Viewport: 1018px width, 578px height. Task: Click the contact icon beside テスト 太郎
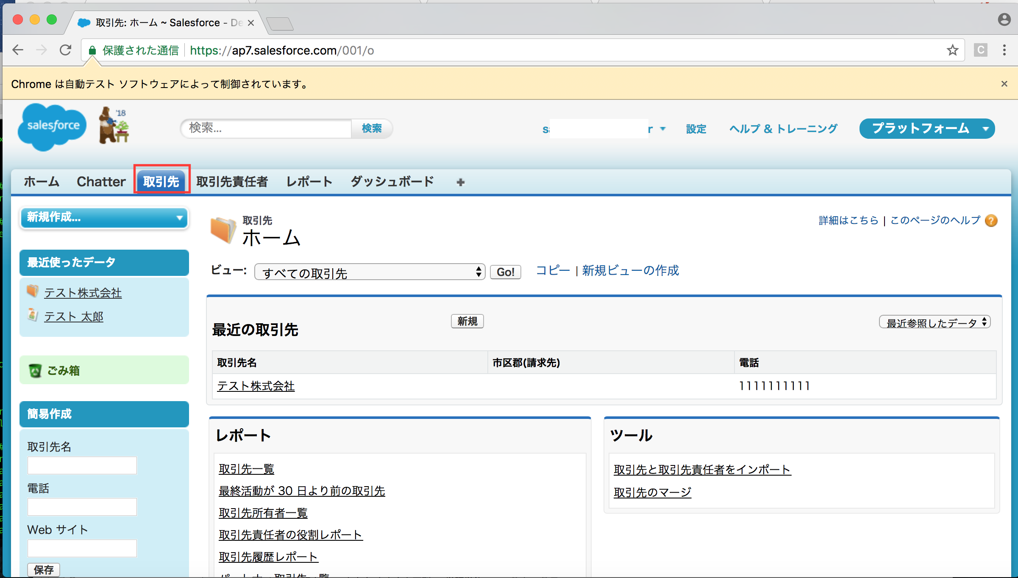coord(33,315)
